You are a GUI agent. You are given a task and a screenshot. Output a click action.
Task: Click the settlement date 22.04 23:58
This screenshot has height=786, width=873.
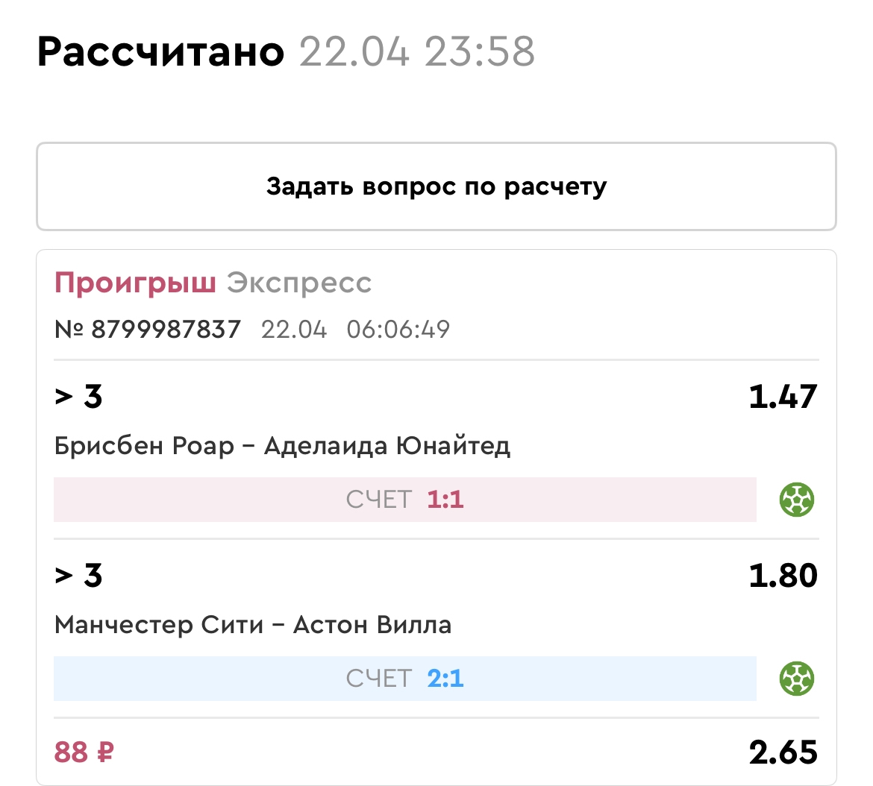tap(417, 52)
